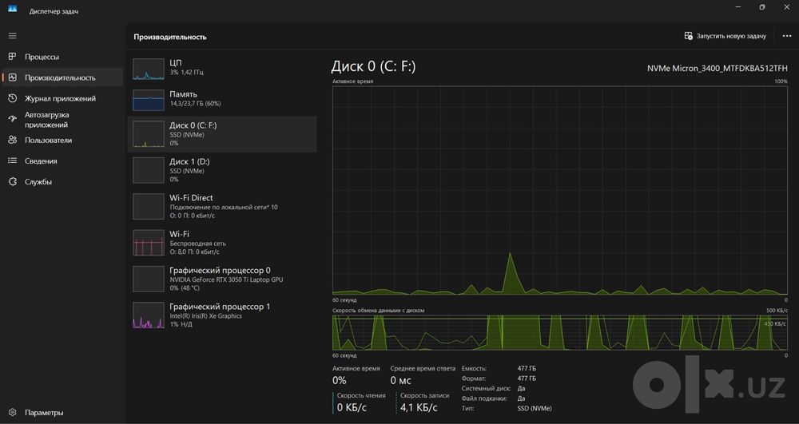
Task: Click the Память 14,3/23,7 ГБ (60%) text
Action: tap(195, 103)
